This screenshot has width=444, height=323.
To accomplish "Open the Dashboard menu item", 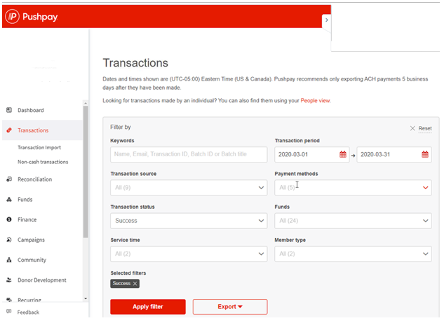I will coord(31,110).
